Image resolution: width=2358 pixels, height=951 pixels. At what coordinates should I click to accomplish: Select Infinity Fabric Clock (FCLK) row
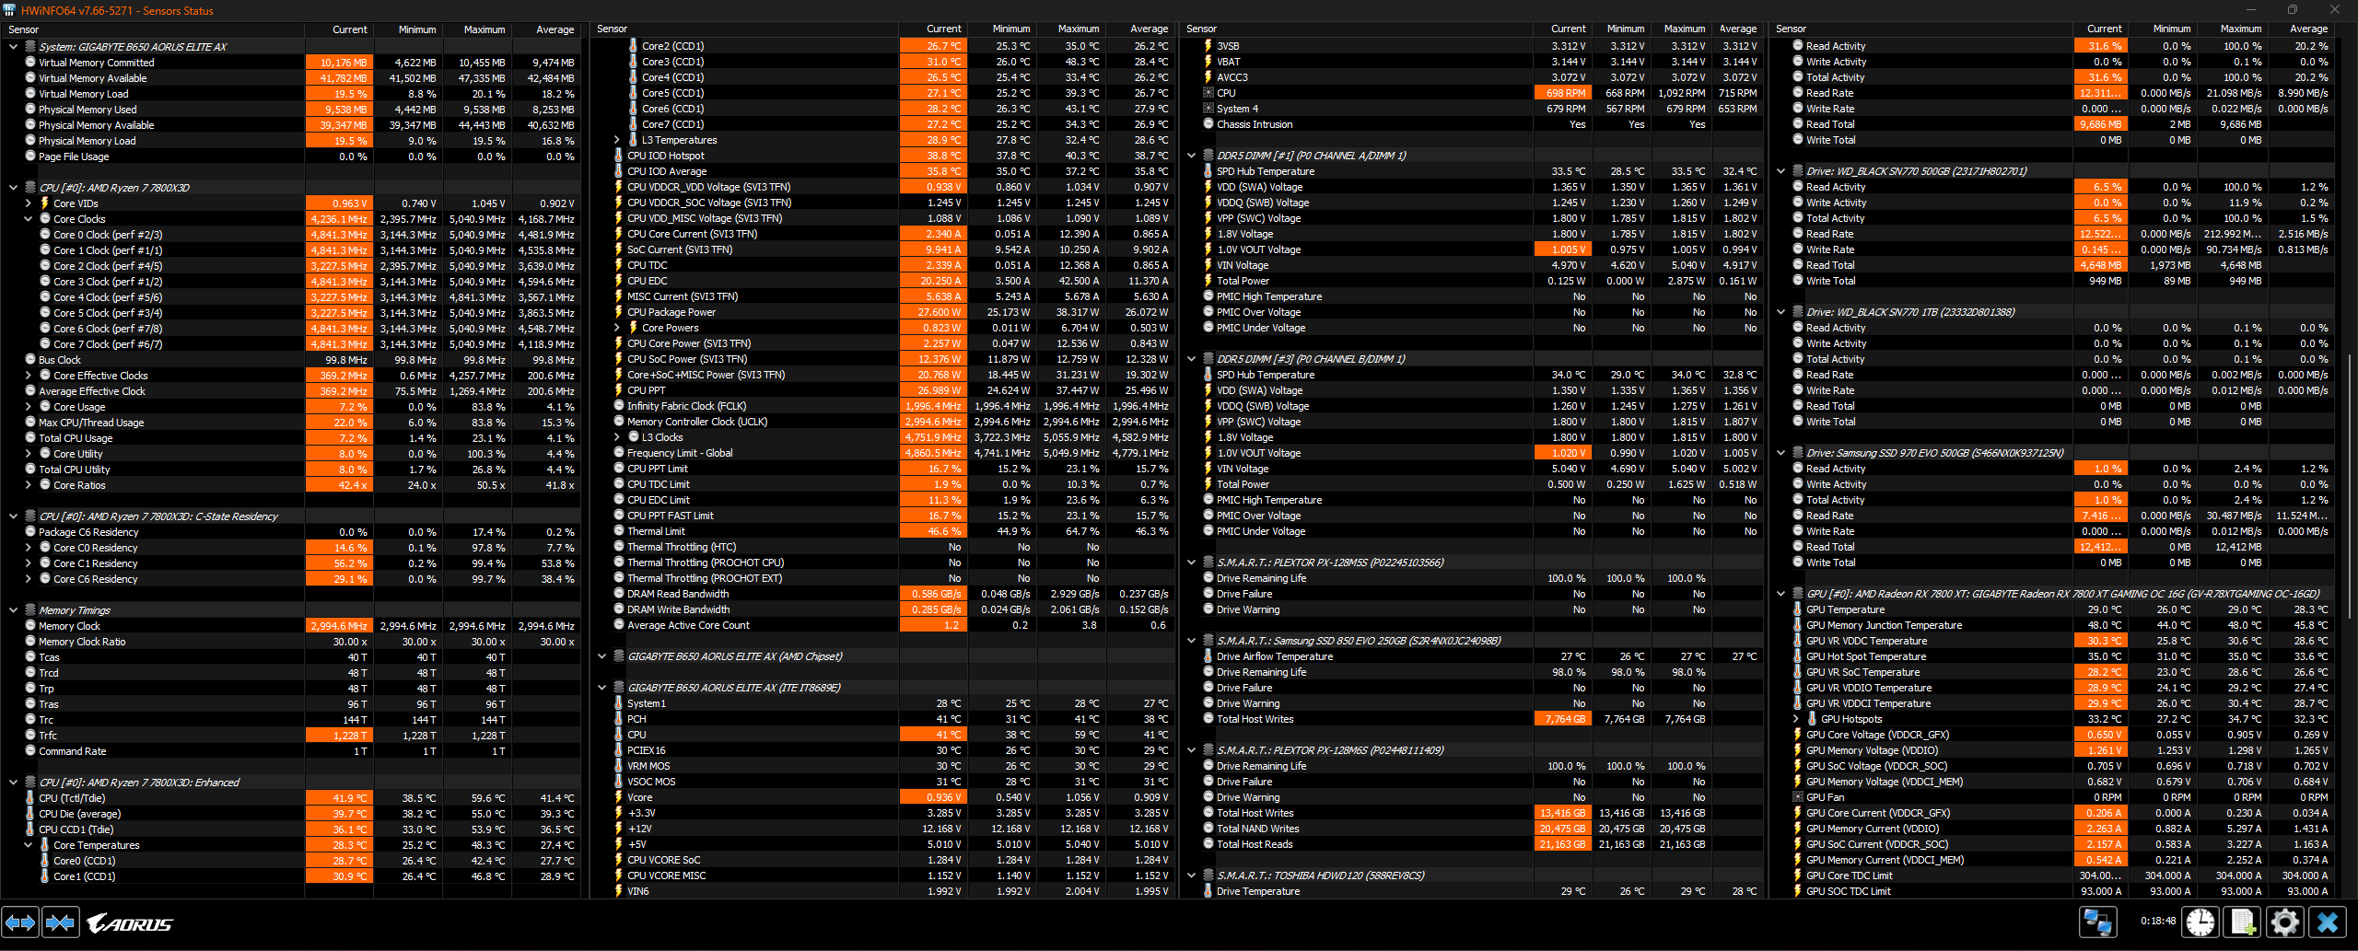882,406
